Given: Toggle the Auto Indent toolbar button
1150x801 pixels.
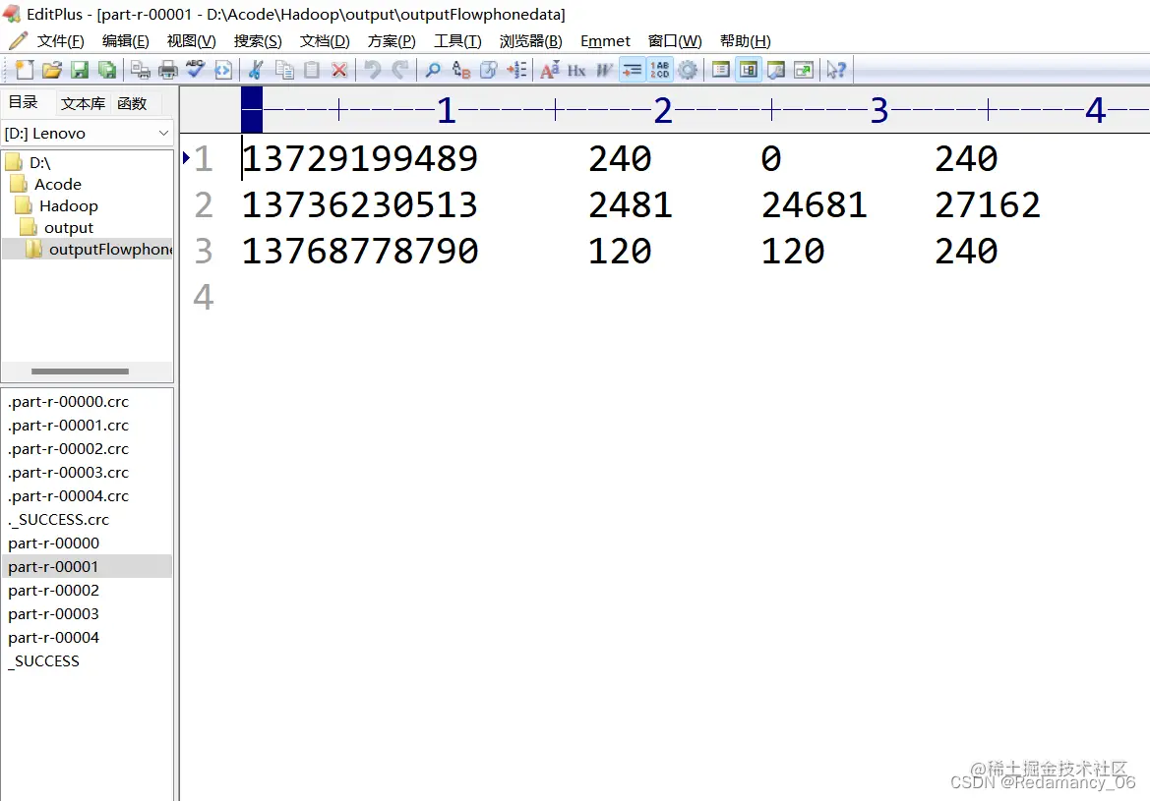Looking at the screenshot, I should point(633,71).
